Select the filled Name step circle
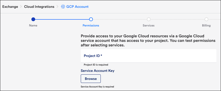 (33, 19)
